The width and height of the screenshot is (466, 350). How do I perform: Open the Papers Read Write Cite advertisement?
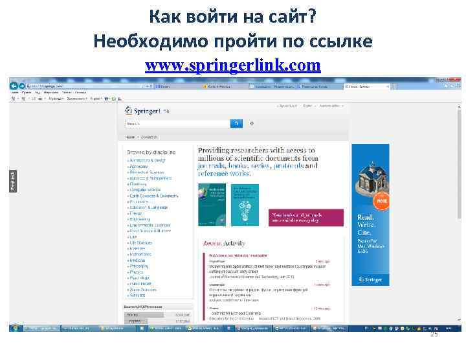370,215
